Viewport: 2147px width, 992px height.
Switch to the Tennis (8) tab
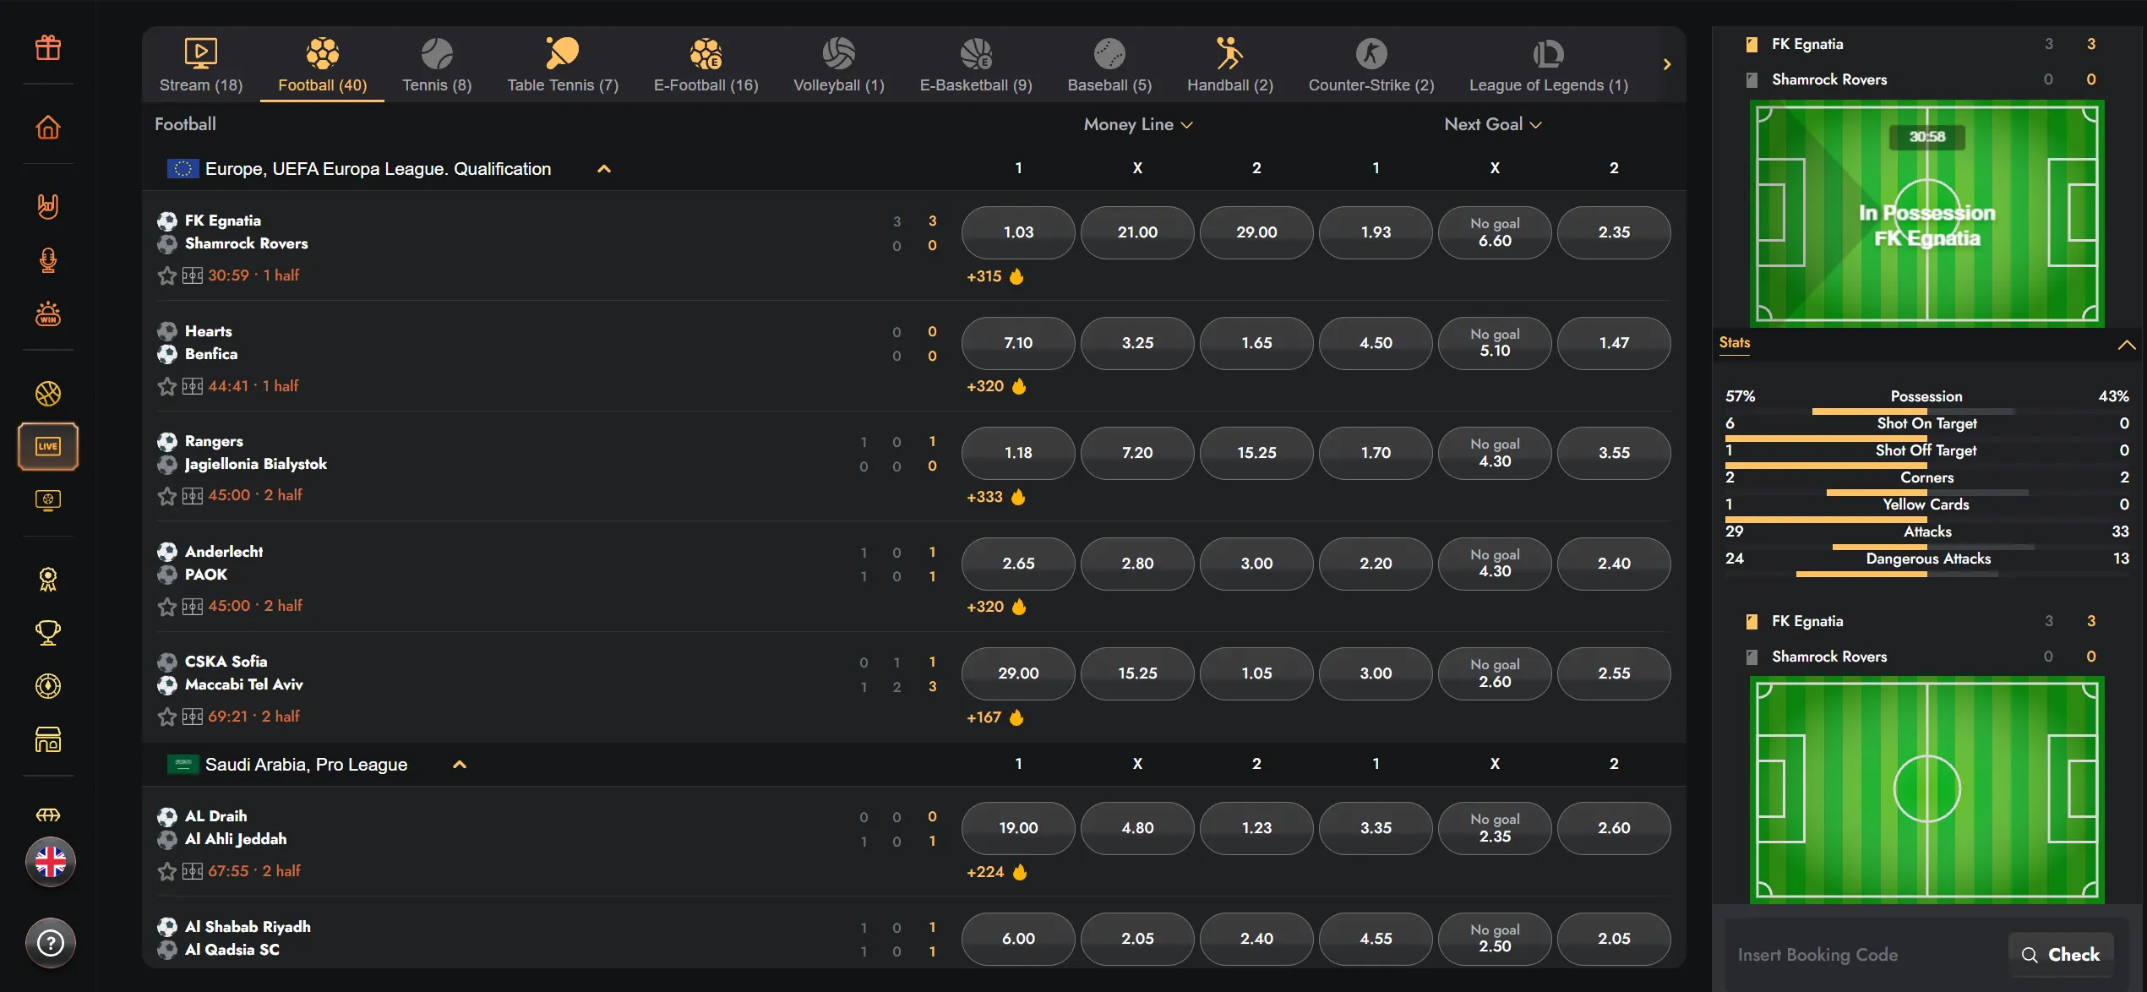point(437,65)
